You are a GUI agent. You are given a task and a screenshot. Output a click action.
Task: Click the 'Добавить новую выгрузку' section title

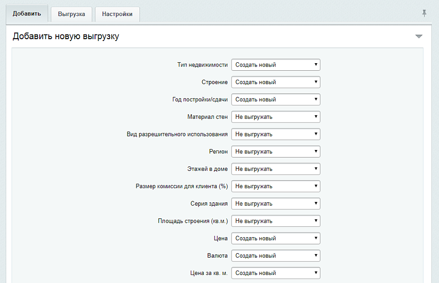pyautogui.click(x=66, y=36)
